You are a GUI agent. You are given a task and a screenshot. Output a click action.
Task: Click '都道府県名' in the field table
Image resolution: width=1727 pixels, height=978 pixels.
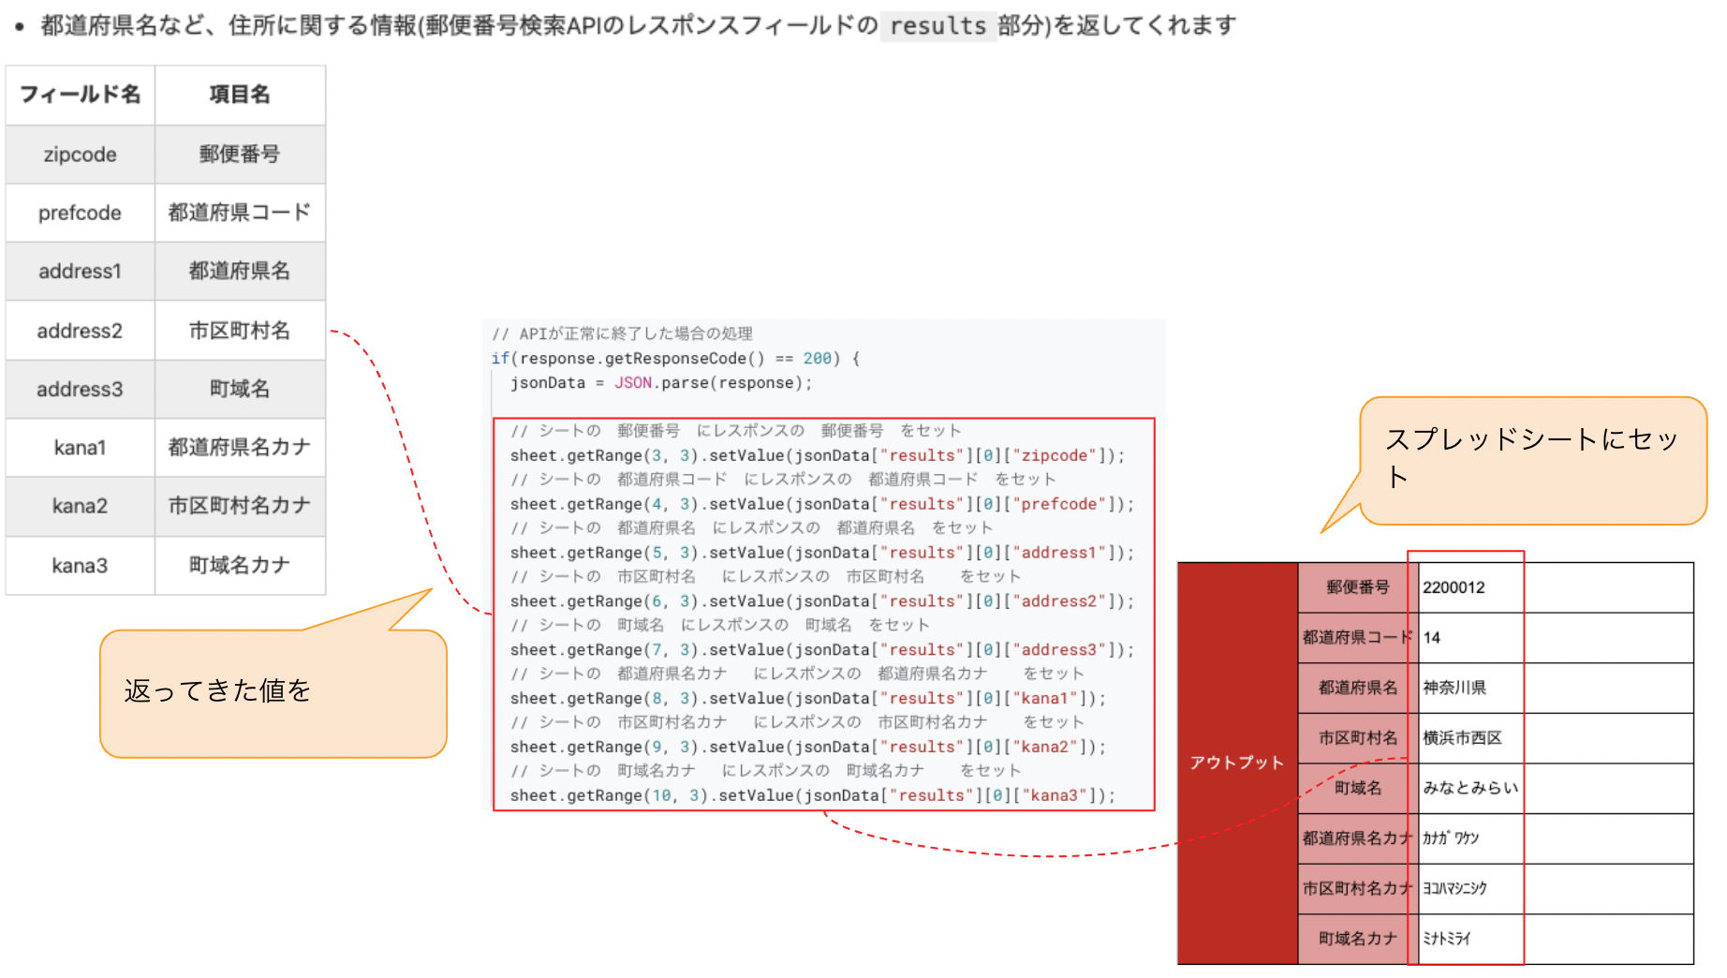240,272
